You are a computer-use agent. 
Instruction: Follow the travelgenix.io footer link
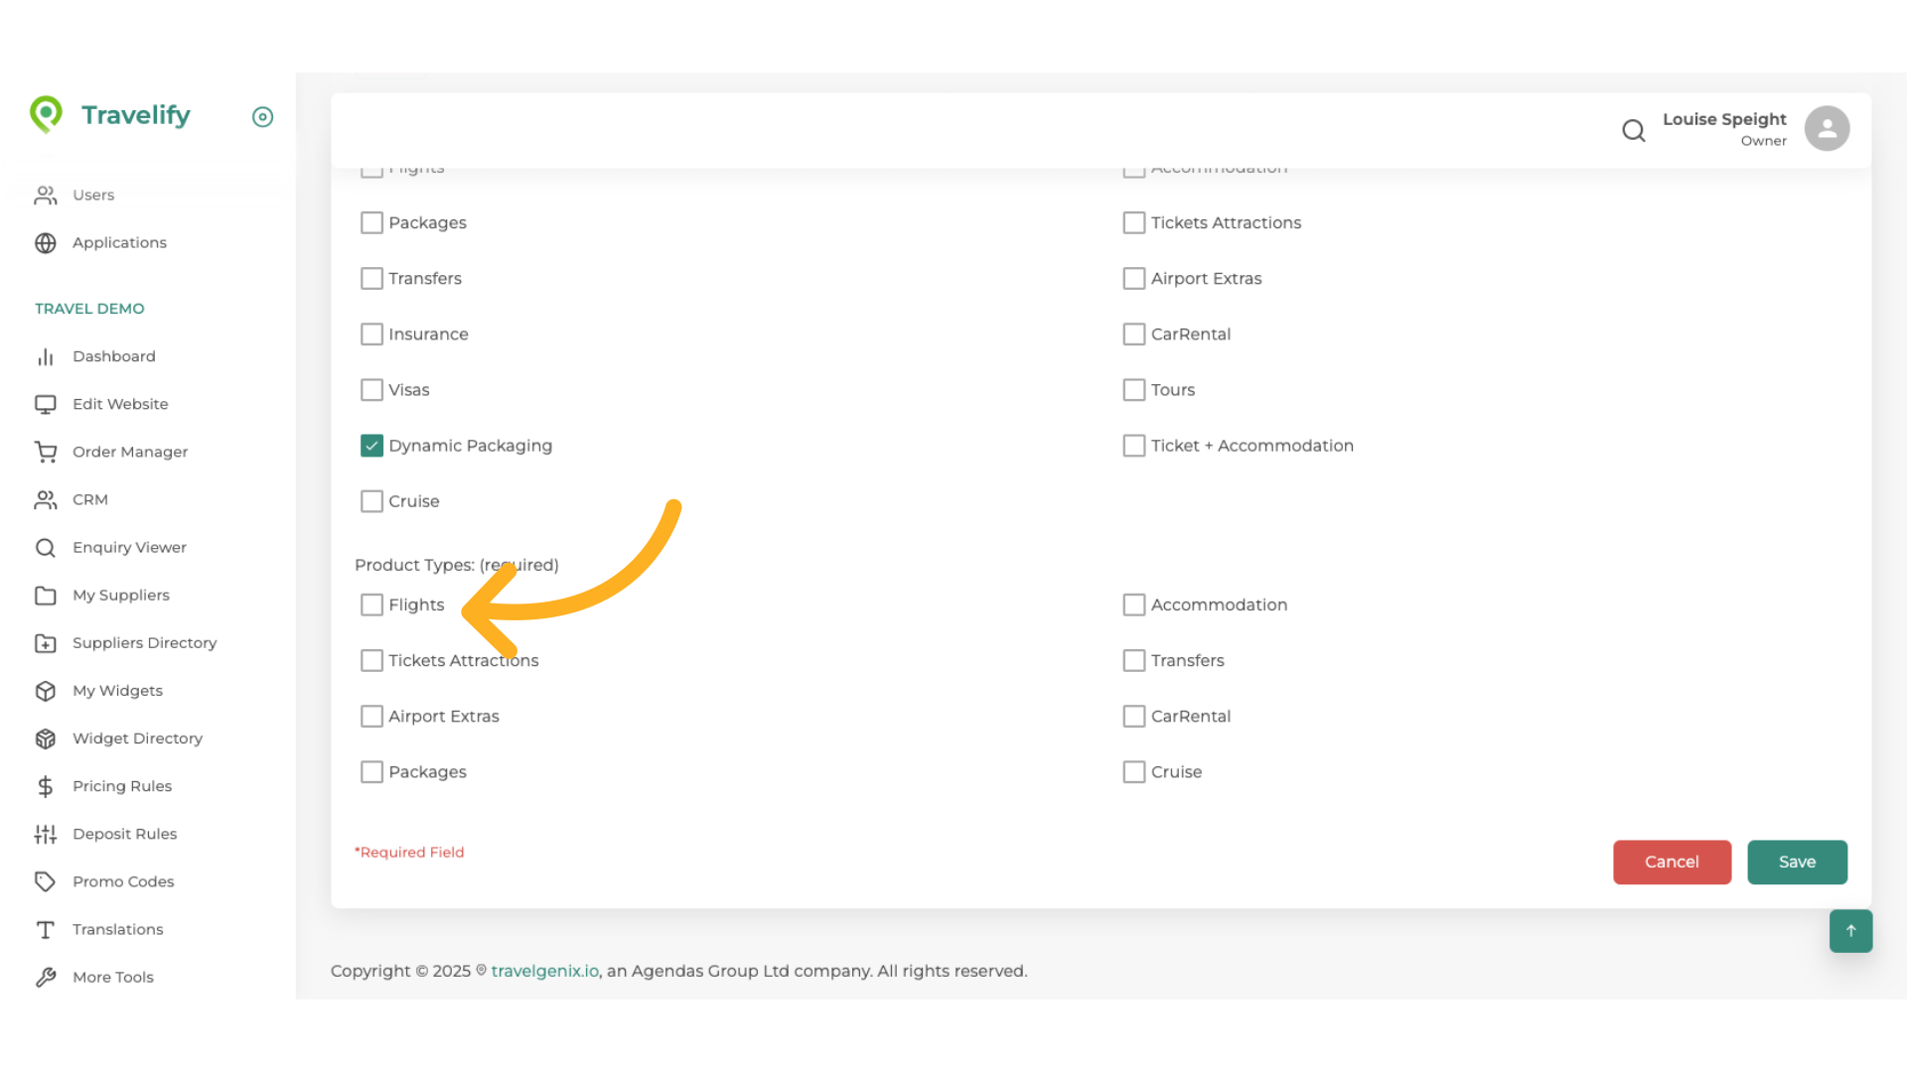tap(544, 971)
